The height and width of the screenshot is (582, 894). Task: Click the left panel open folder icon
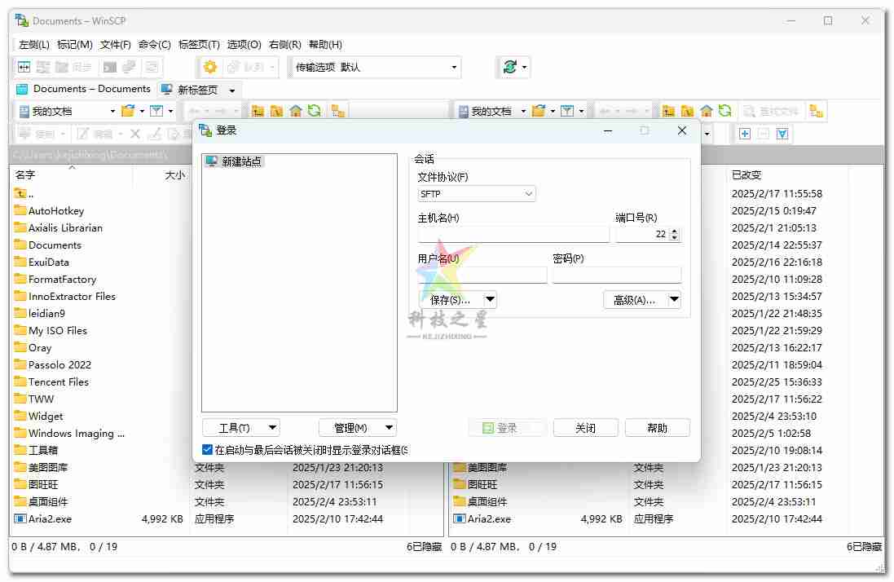[128, 111]
